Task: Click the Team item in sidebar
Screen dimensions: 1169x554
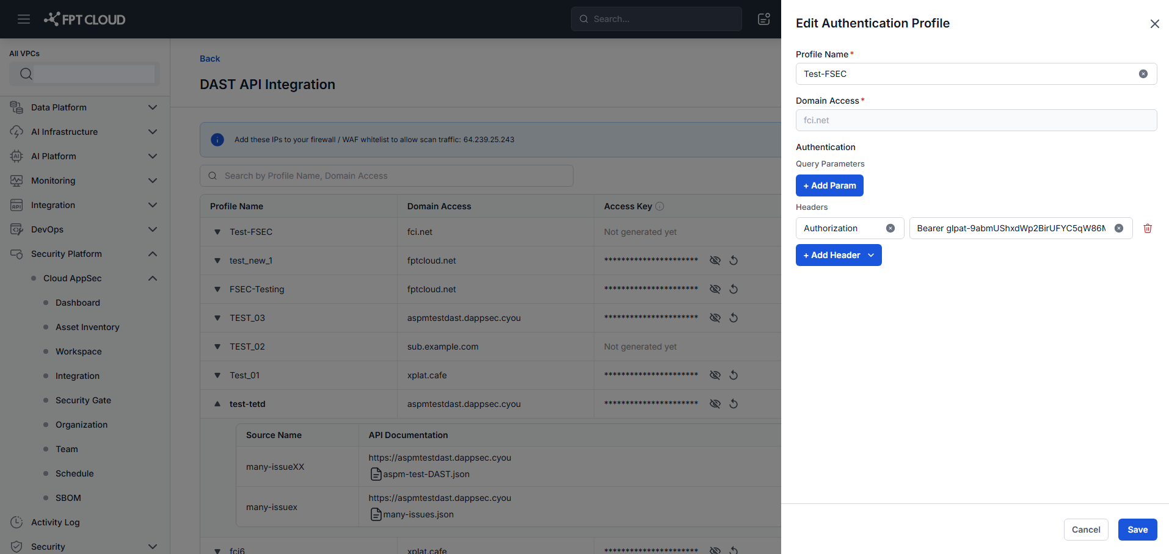Action: pyautogui.click(x=67, y=449)
